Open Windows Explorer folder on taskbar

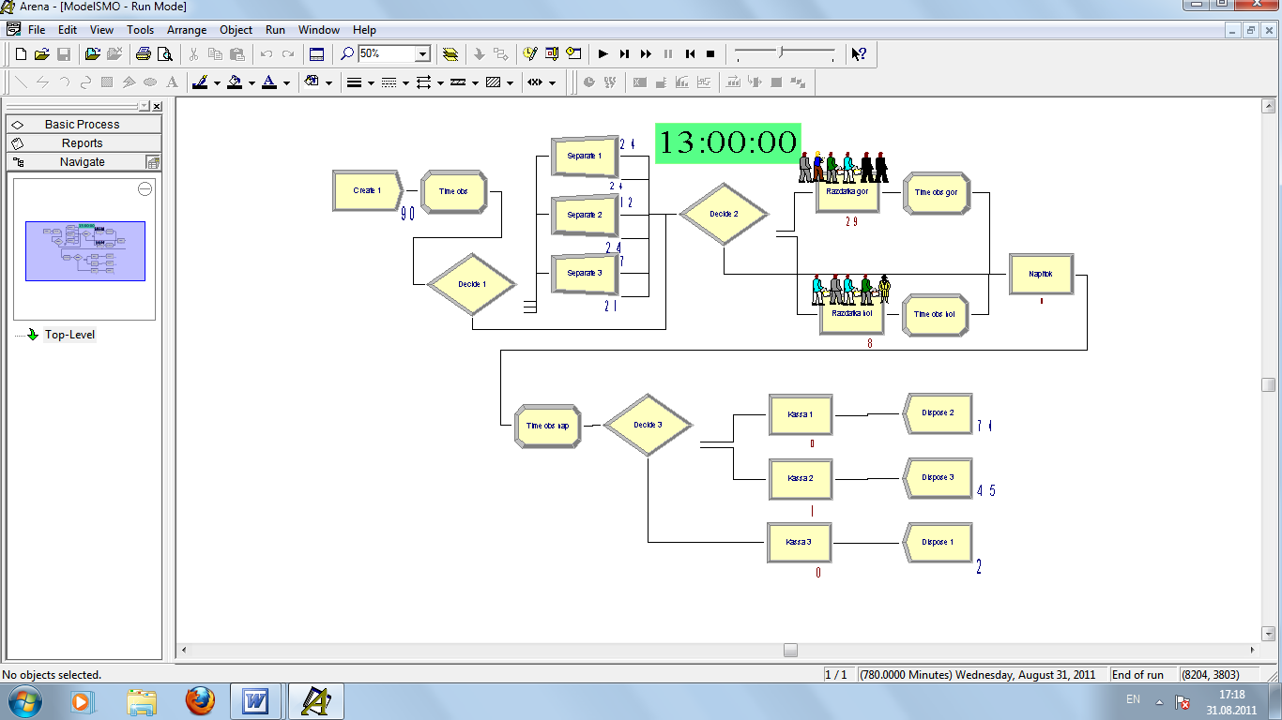tap(143, 701)
